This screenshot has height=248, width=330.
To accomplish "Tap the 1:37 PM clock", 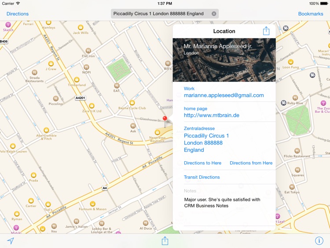I will pyautogui.click(x=165, y=4).
